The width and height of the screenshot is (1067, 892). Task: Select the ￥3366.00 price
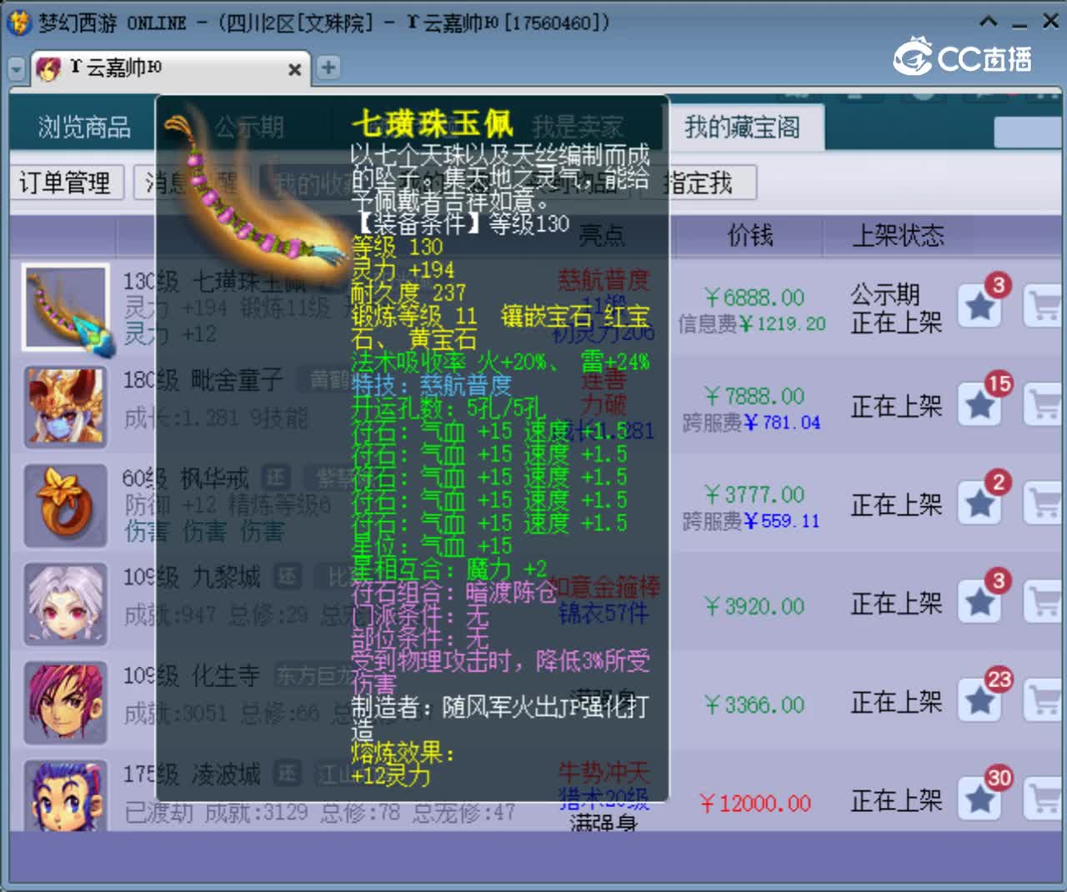point(754,705)
